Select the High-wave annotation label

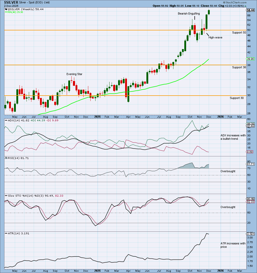pyautogui.click(x=215, y=37)
